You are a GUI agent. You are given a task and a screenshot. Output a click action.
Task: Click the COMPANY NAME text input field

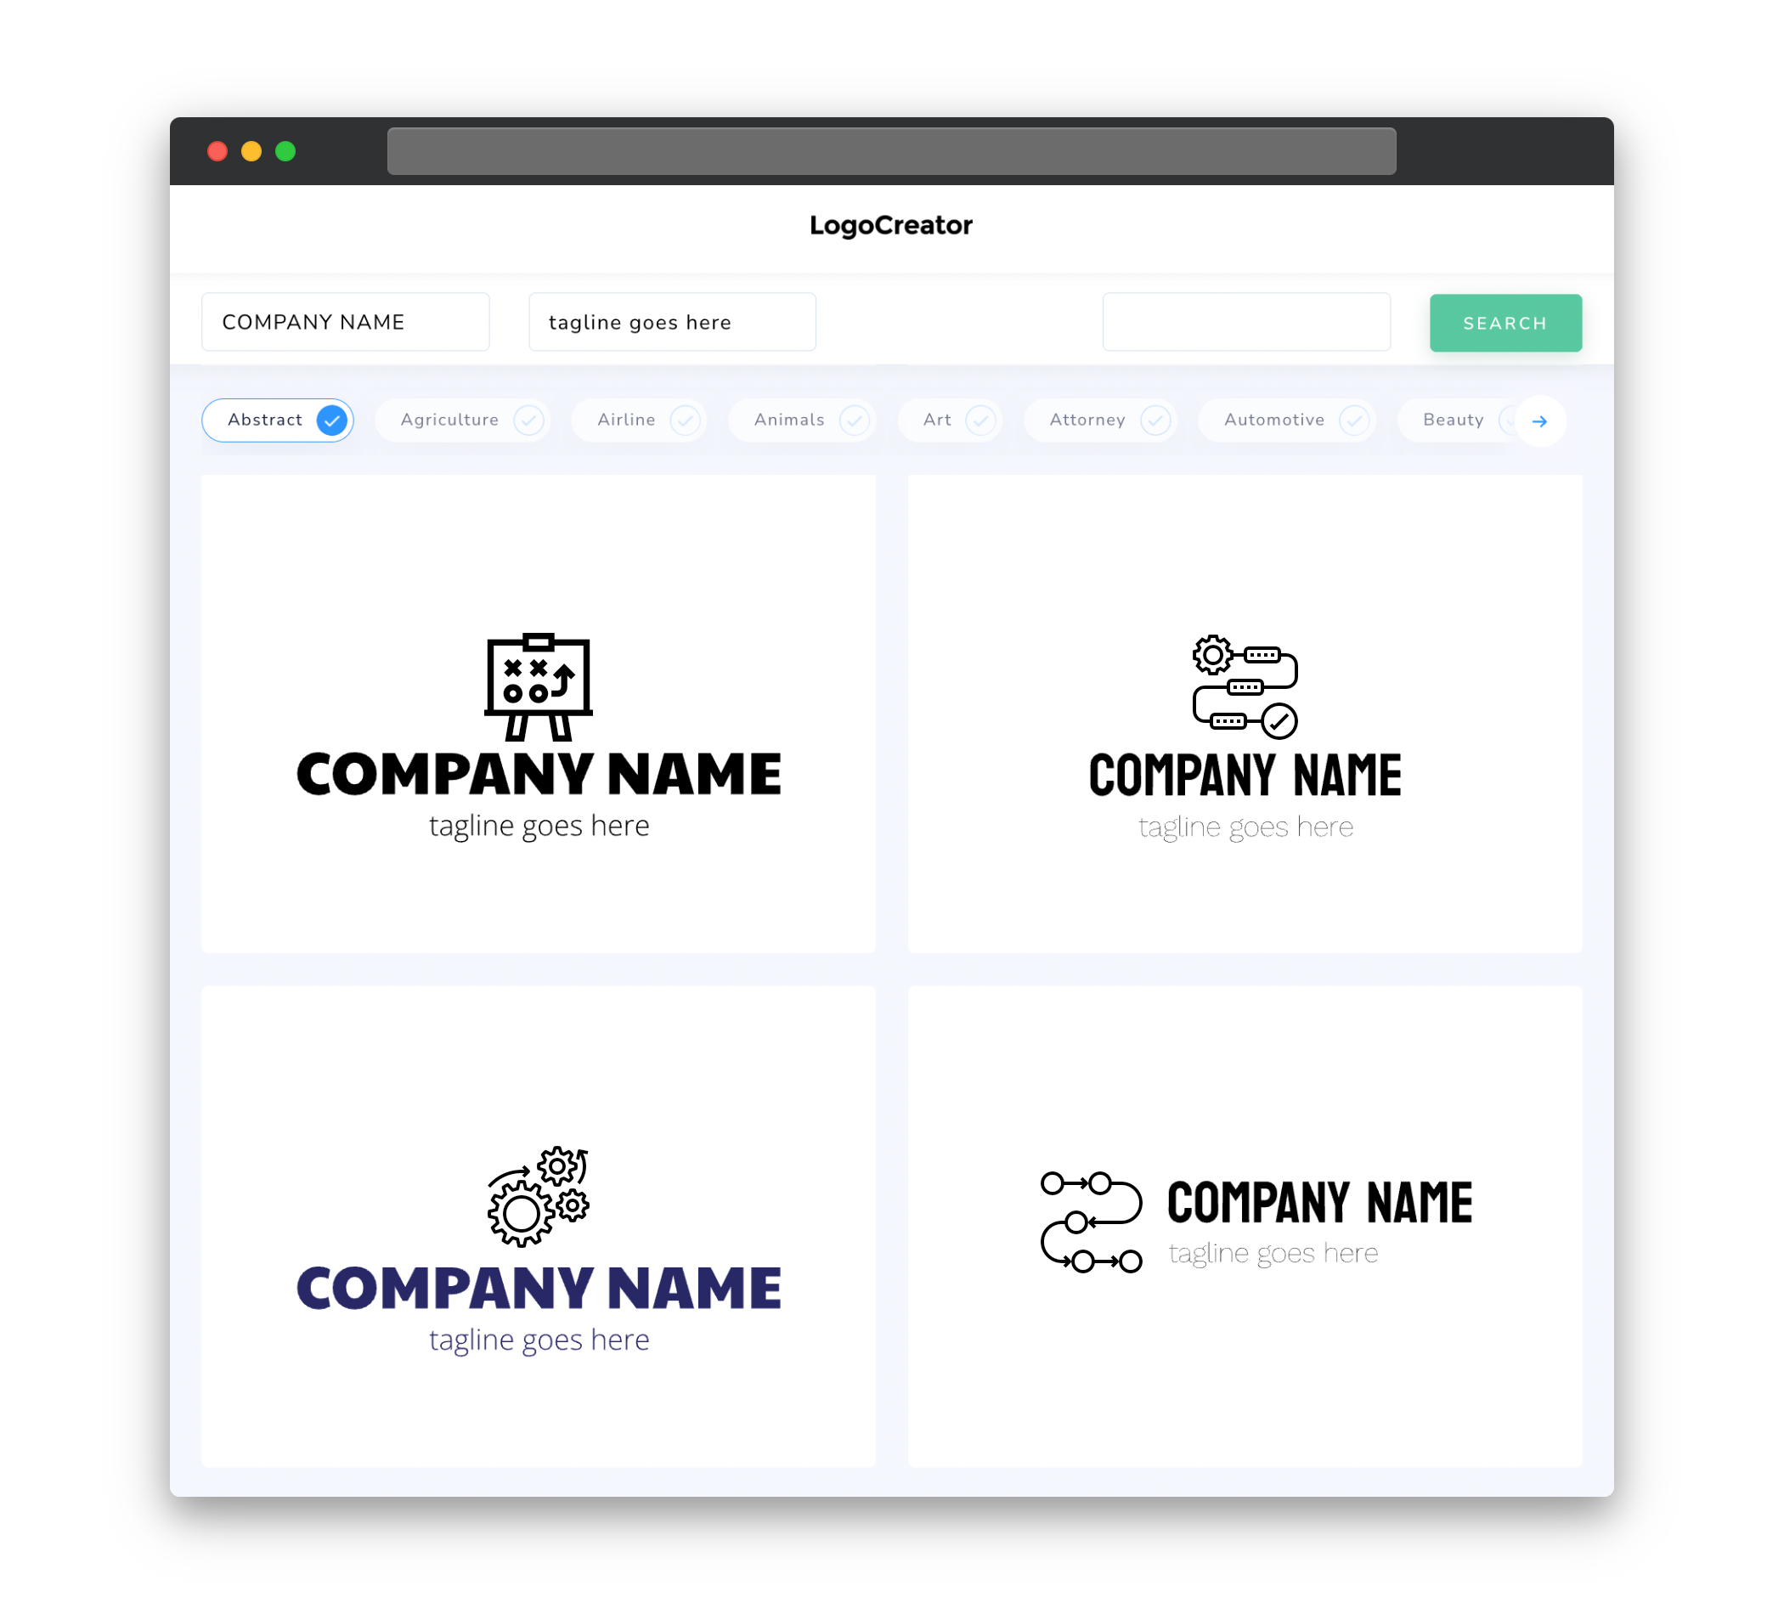[343, 322]
